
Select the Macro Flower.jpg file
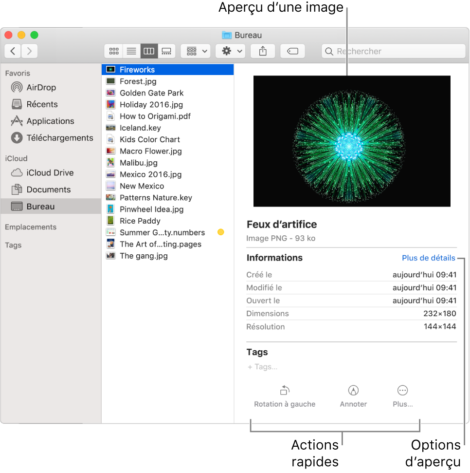click(167, 151)
